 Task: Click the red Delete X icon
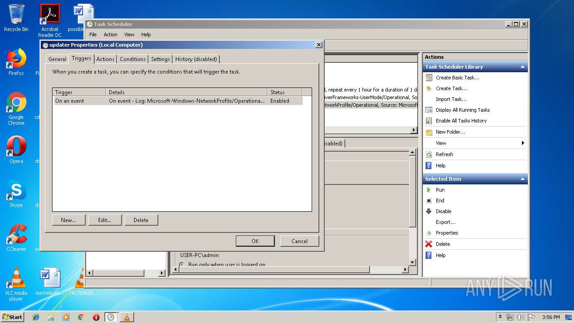click(429, 244)
